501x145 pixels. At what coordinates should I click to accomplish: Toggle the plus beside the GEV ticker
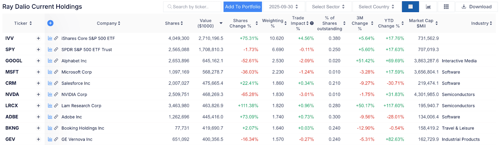(39, 139)
